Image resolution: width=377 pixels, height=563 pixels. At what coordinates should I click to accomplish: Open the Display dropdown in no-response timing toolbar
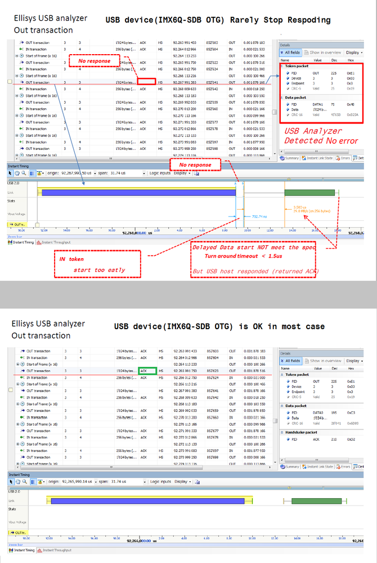point(182,173)
